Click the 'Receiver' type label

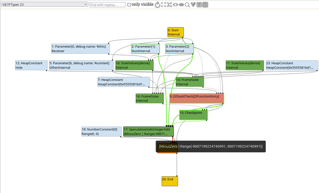(x=58, y=51)
